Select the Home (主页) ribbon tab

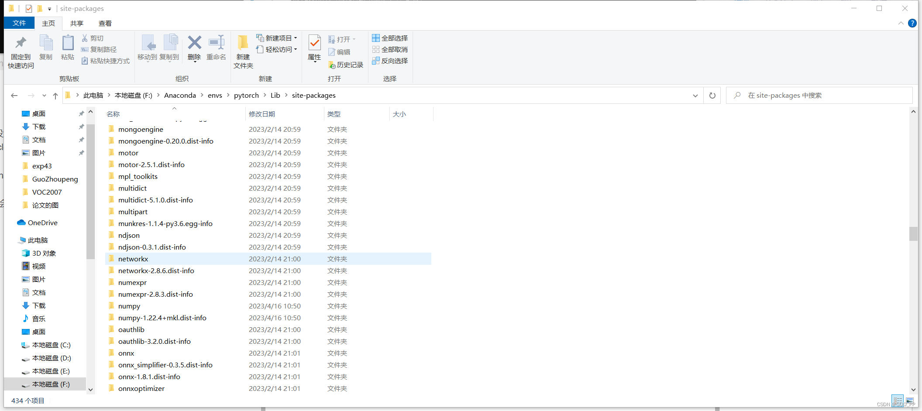[x=48, y=24]
